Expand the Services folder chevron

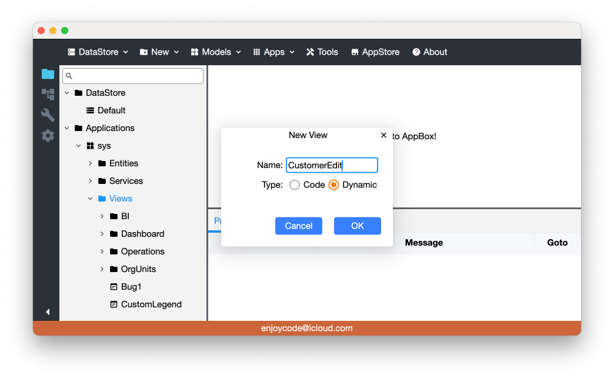pyautogui.click(x=91, y=181)
